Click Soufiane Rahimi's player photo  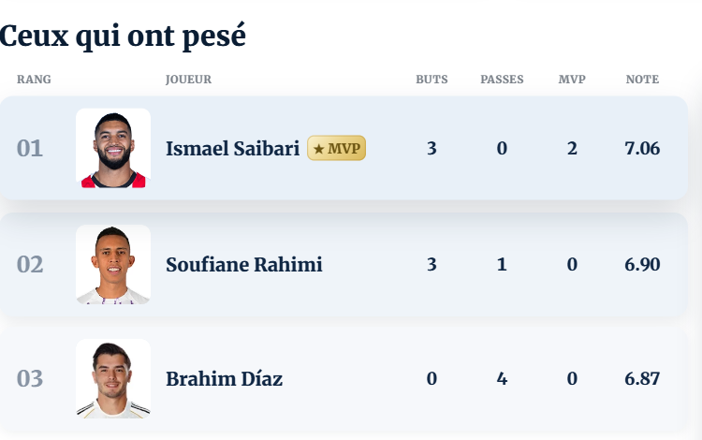click(113, 265)
